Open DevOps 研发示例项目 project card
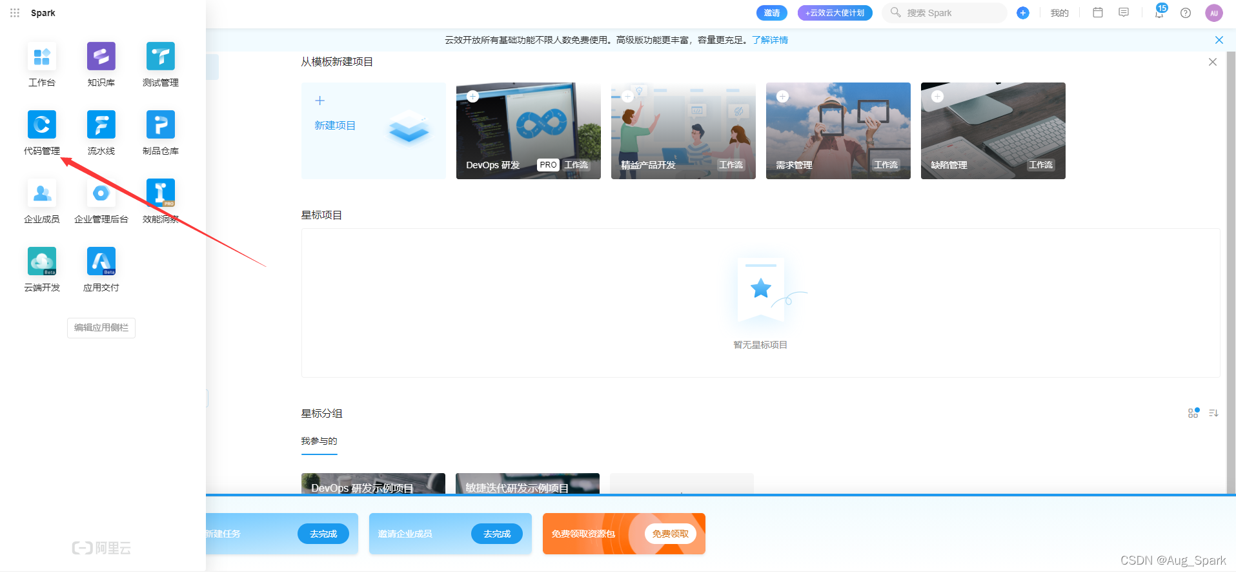 tap(373, 483)
